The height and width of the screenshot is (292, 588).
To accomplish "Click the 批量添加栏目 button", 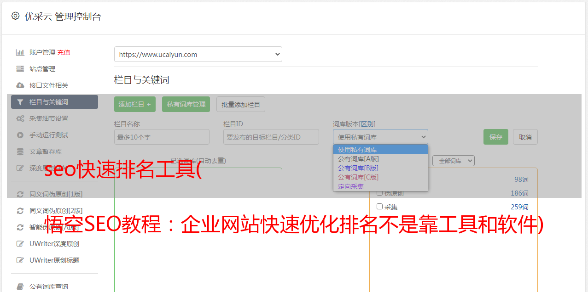I will [x=241, y=104].
